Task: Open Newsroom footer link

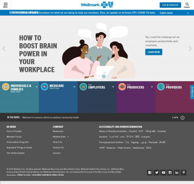Action: (x=58, y=131)
